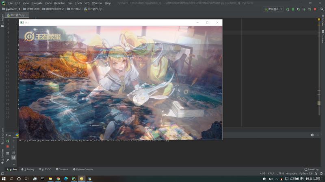Toggle tool window bars via bottom-left corner icon
This screenshot has height=182, width=325.
(x=2, y=174)
